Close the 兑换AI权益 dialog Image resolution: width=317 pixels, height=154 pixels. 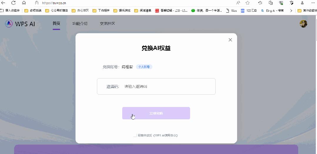click(x=230, y=40)
